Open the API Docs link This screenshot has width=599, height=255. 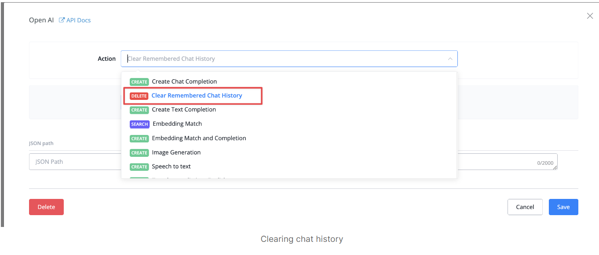(x=78, y=20)
